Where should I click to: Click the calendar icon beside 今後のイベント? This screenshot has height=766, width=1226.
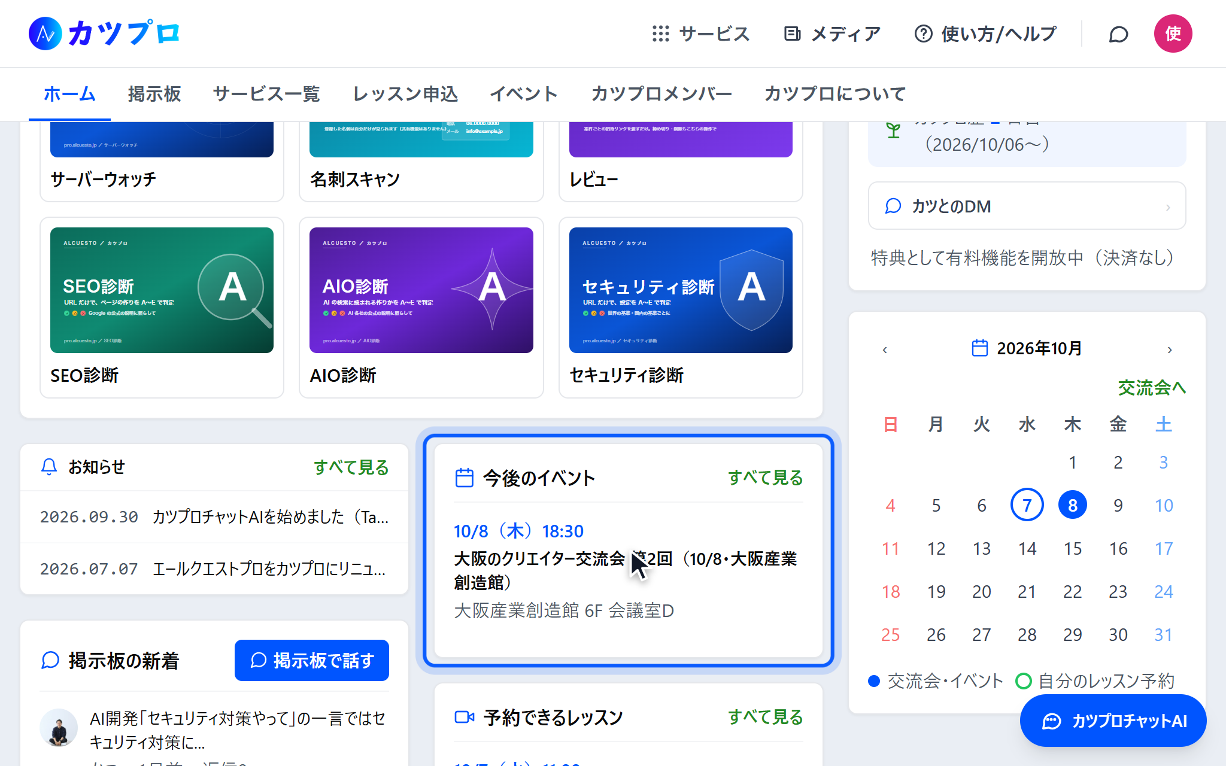[x=464, y=478]
